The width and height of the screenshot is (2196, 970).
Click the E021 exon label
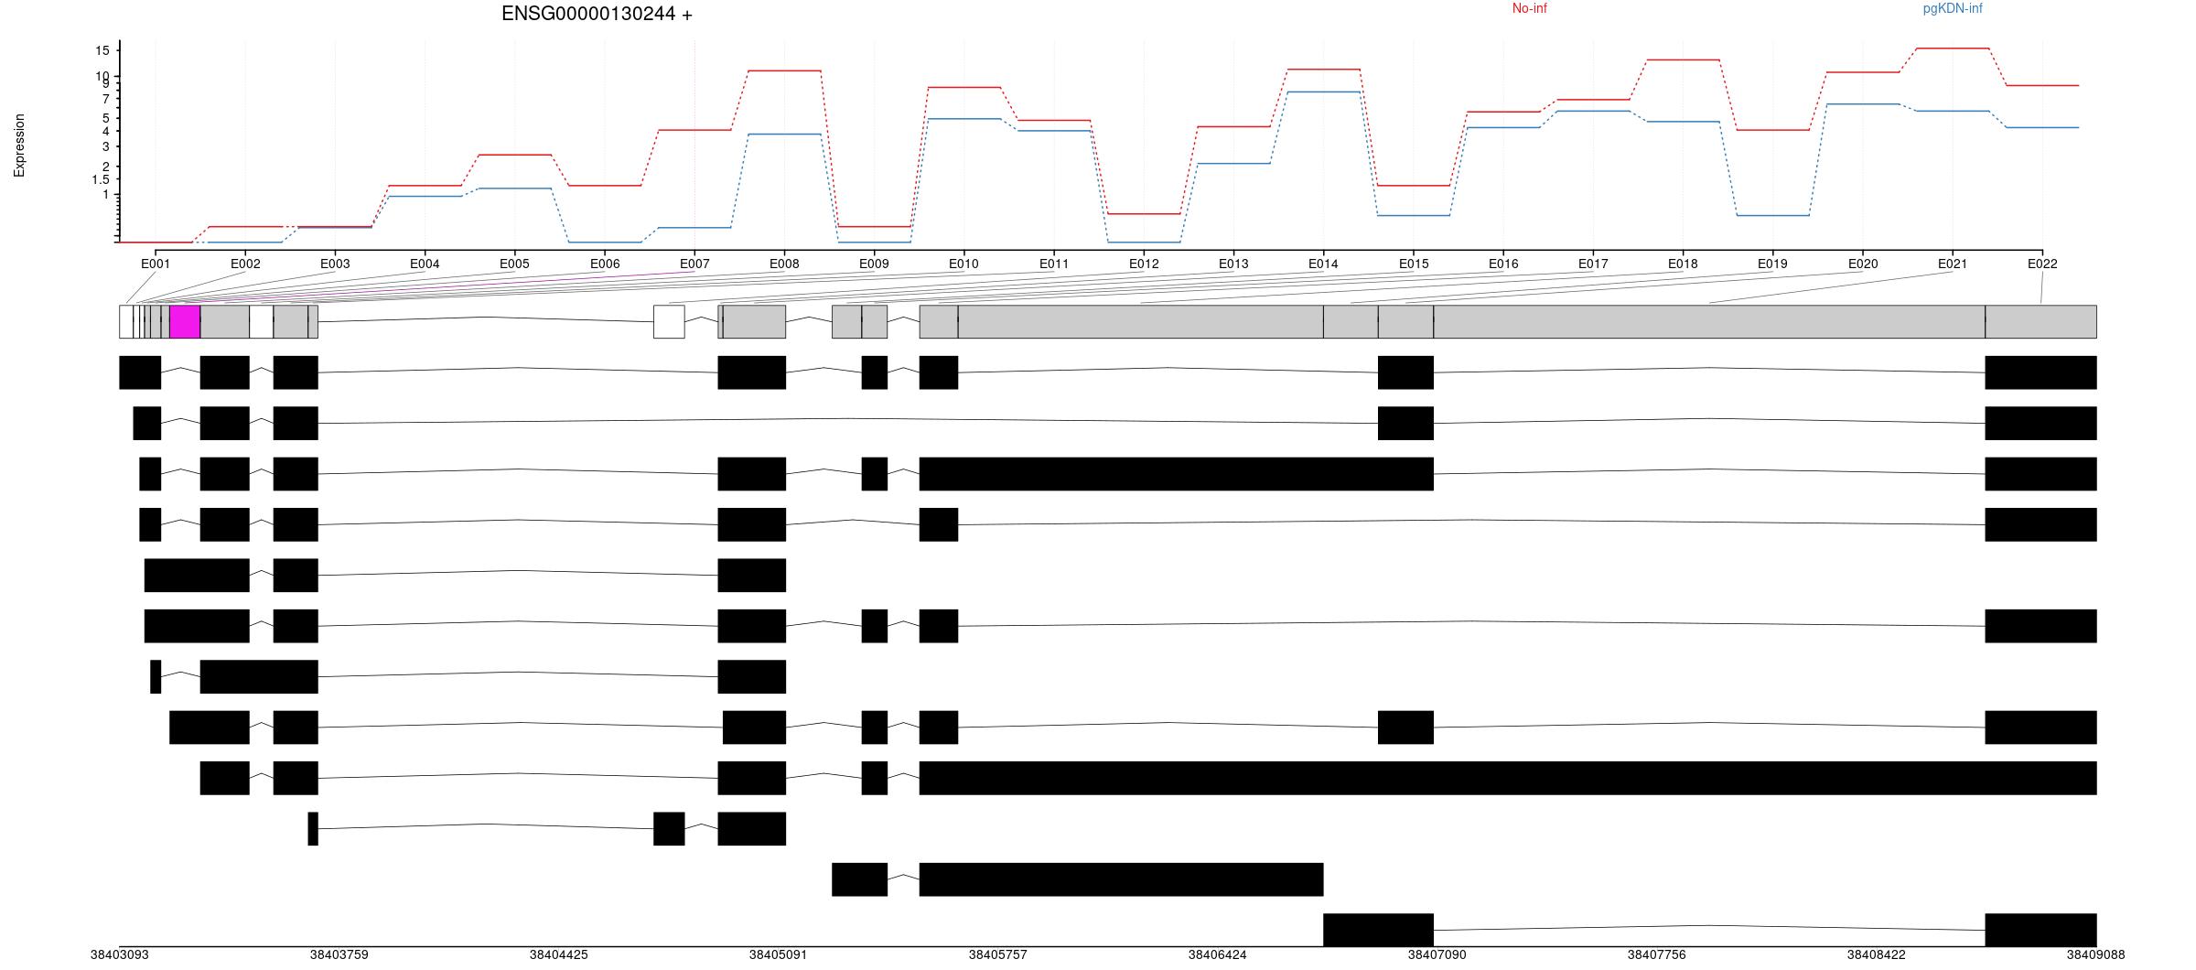tap(1953, 264)
